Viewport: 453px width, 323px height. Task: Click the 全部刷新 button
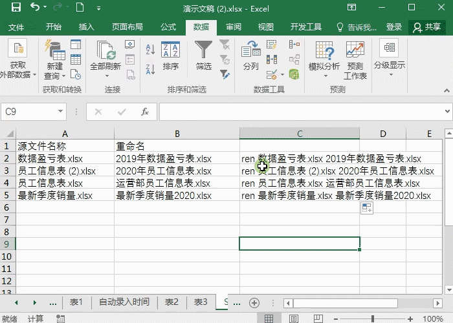pos(105,56)
